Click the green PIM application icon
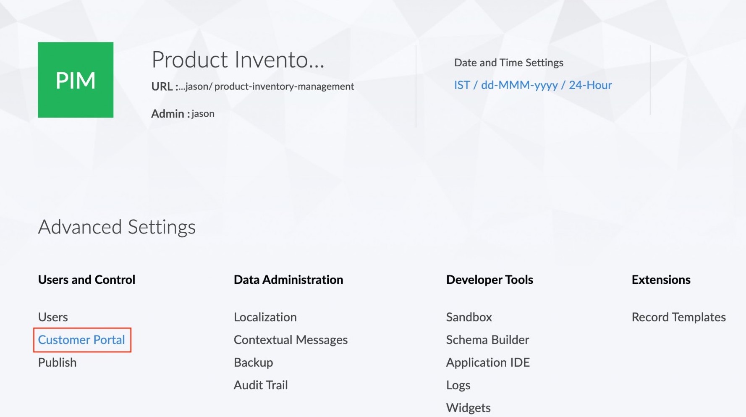 (x=76, y=80)
